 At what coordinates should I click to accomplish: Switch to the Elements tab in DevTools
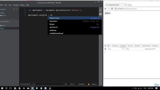(115, 46)
